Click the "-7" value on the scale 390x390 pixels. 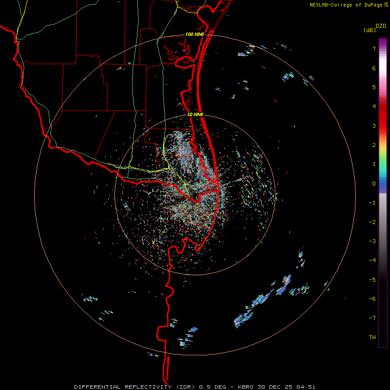tap(372, 318)
